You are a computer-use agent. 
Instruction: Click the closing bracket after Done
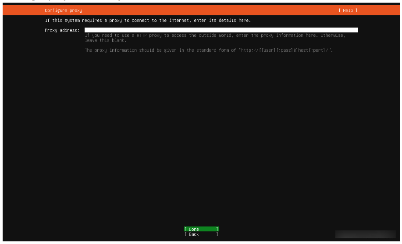point(217,229)
